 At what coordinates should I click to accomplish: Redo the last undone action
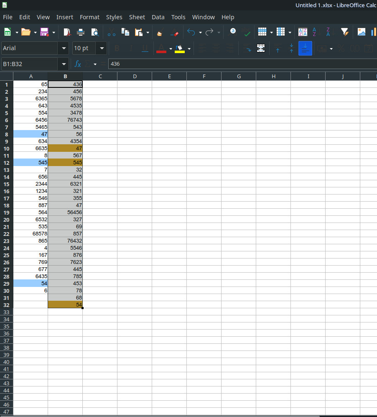[209, 32]
